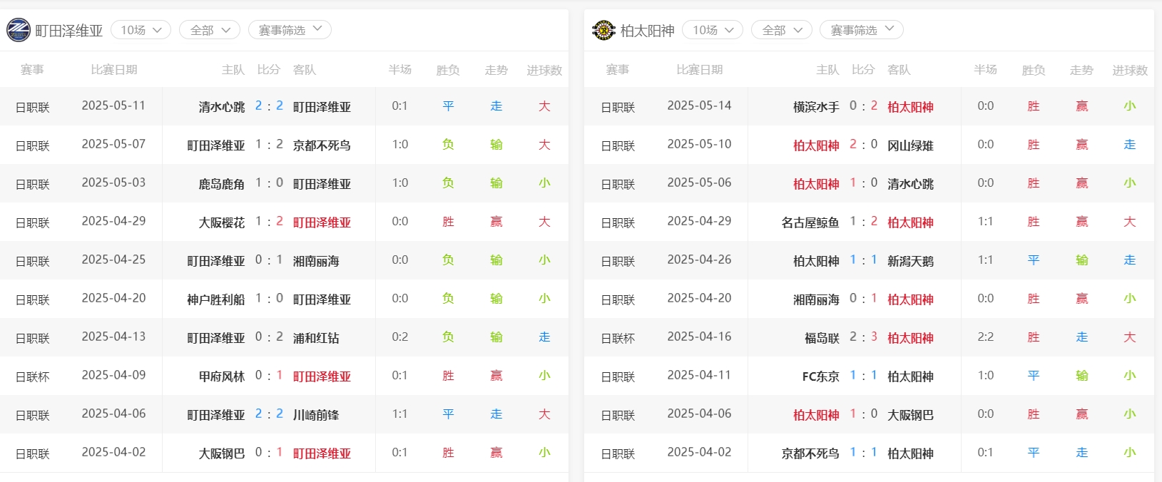This screenshot has height=482, width=1162.
Task: Click 名古屋鲸鱼 home team link
Action: [x=810, y=222]
